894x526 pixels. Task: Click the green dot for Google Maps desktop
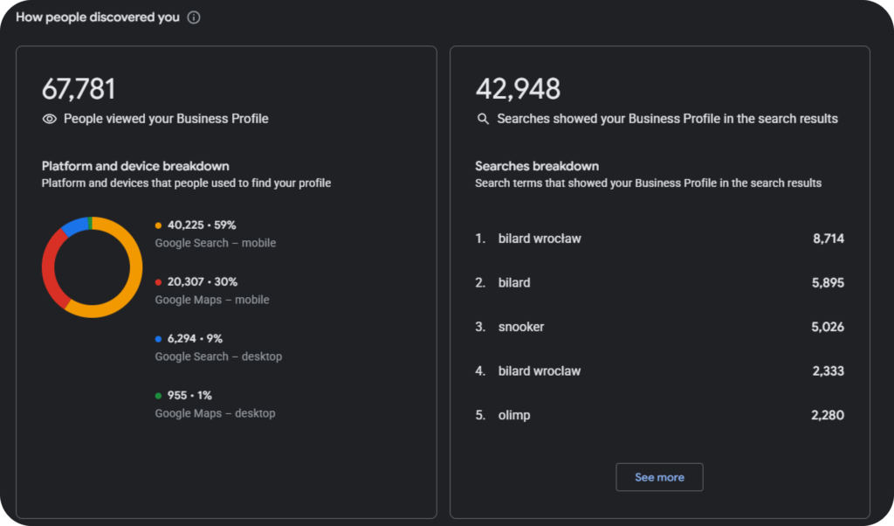(159, 395)
